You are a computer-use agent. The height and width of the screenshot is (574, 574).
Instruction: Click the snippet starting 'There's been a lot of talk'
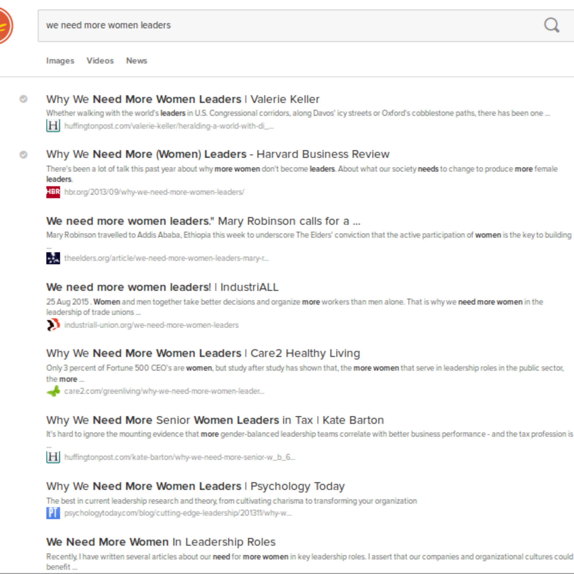pyautogui.click(x=302, y=174)
